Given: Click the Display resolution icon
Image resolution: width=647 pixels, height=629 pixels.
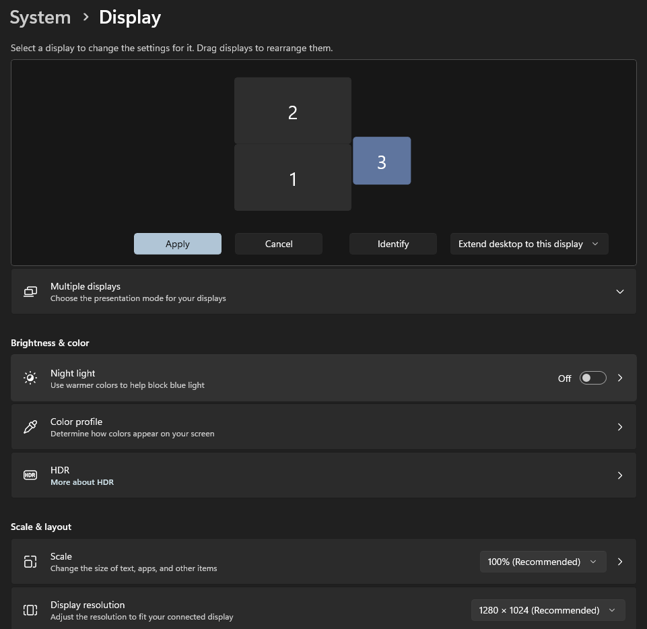Looking at the screenshot, I should (x=30, y=610).
